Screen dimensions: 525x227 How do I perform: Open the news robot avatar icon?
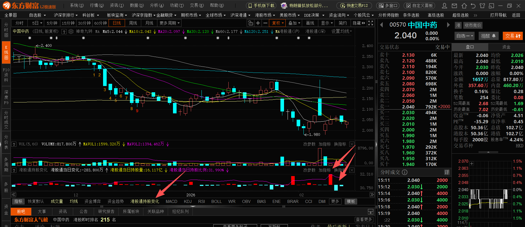pos(284,5)
